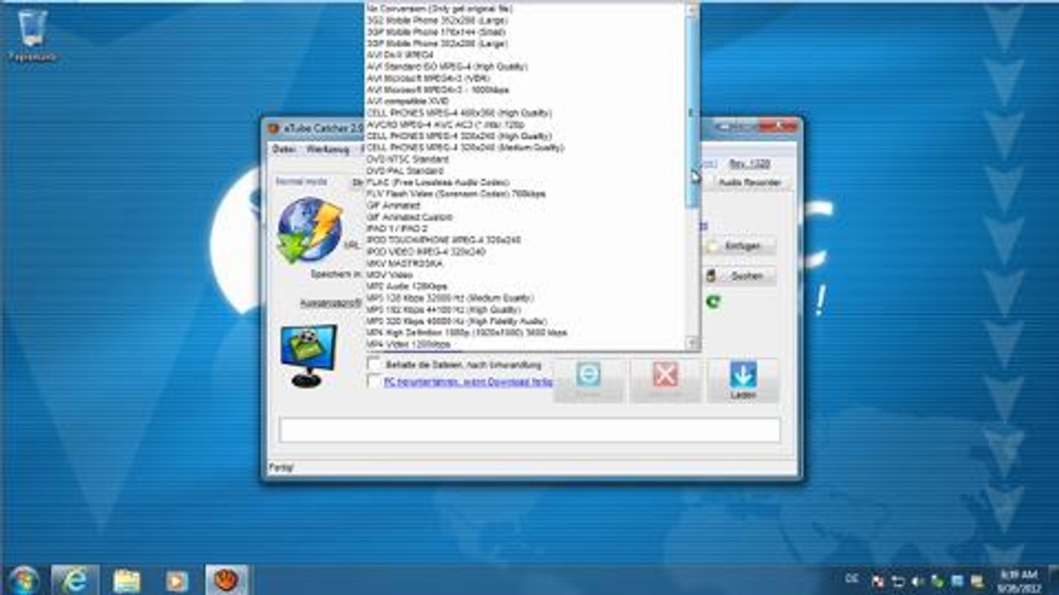Click the green refresh icon

pos(712,302)
